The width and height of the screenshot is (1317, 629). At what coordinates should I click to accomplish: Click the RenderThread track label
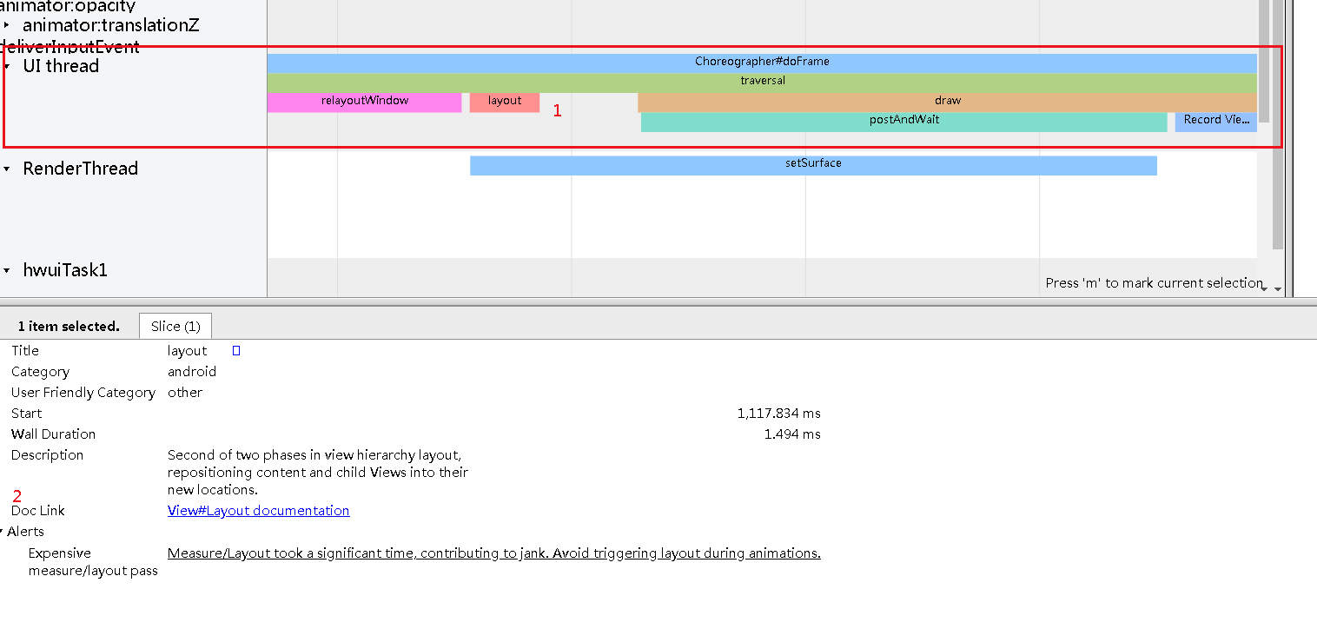click(x=80, y=169)
